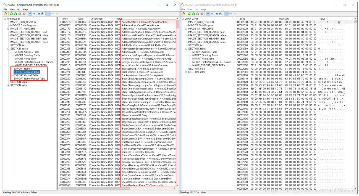Screen dimensions: 359x196
Task: Select EXPORT Address Table in kerne132.dll tree
Action: 27,72
